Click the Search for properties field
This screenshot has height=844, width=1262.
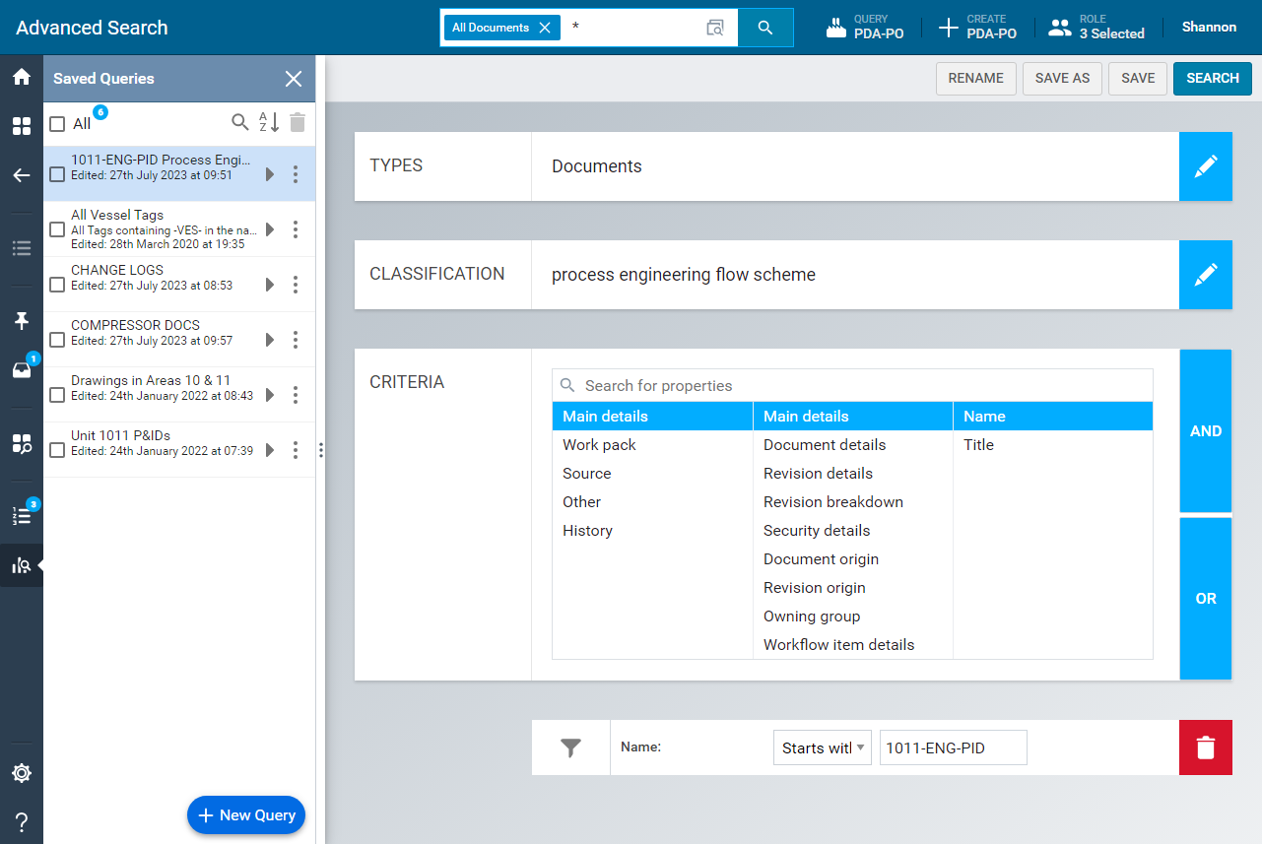click(852, 386)
